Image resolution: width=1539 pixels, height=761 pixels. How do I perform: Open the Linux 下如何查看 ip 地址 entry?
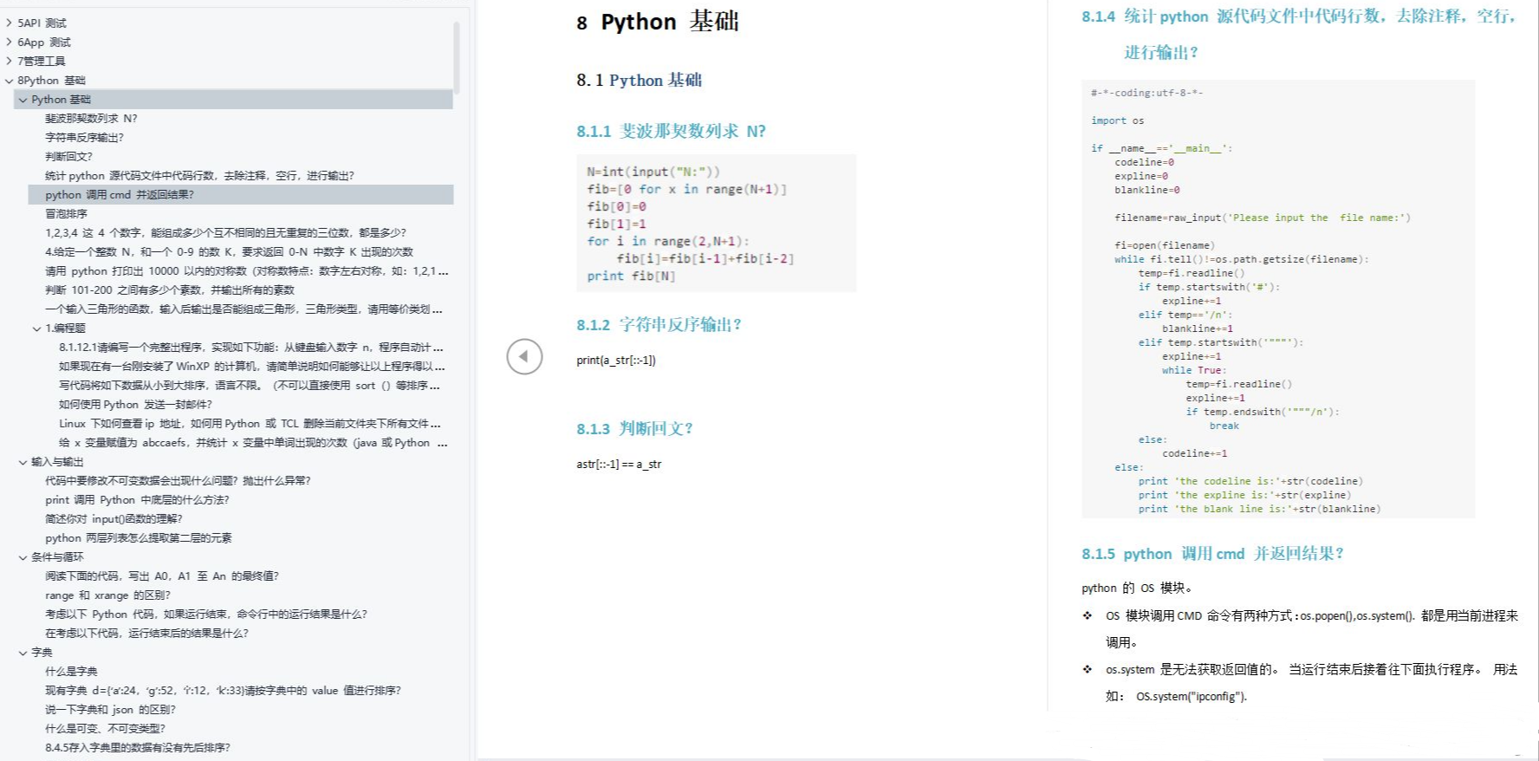(x=250, y=424)
